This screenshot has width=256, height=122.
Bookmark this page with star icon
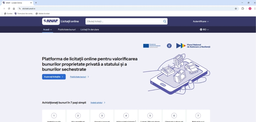tap(236, 8)
